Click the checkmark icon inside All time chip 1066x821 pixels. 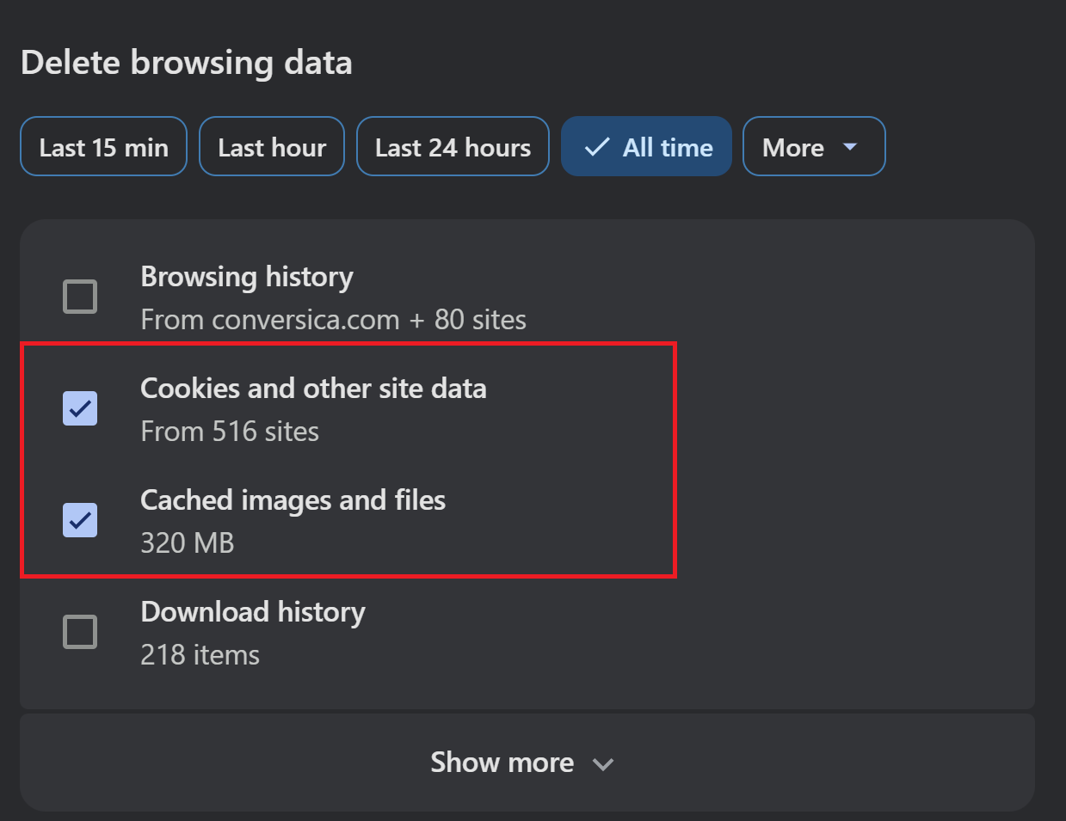[595, 146]
